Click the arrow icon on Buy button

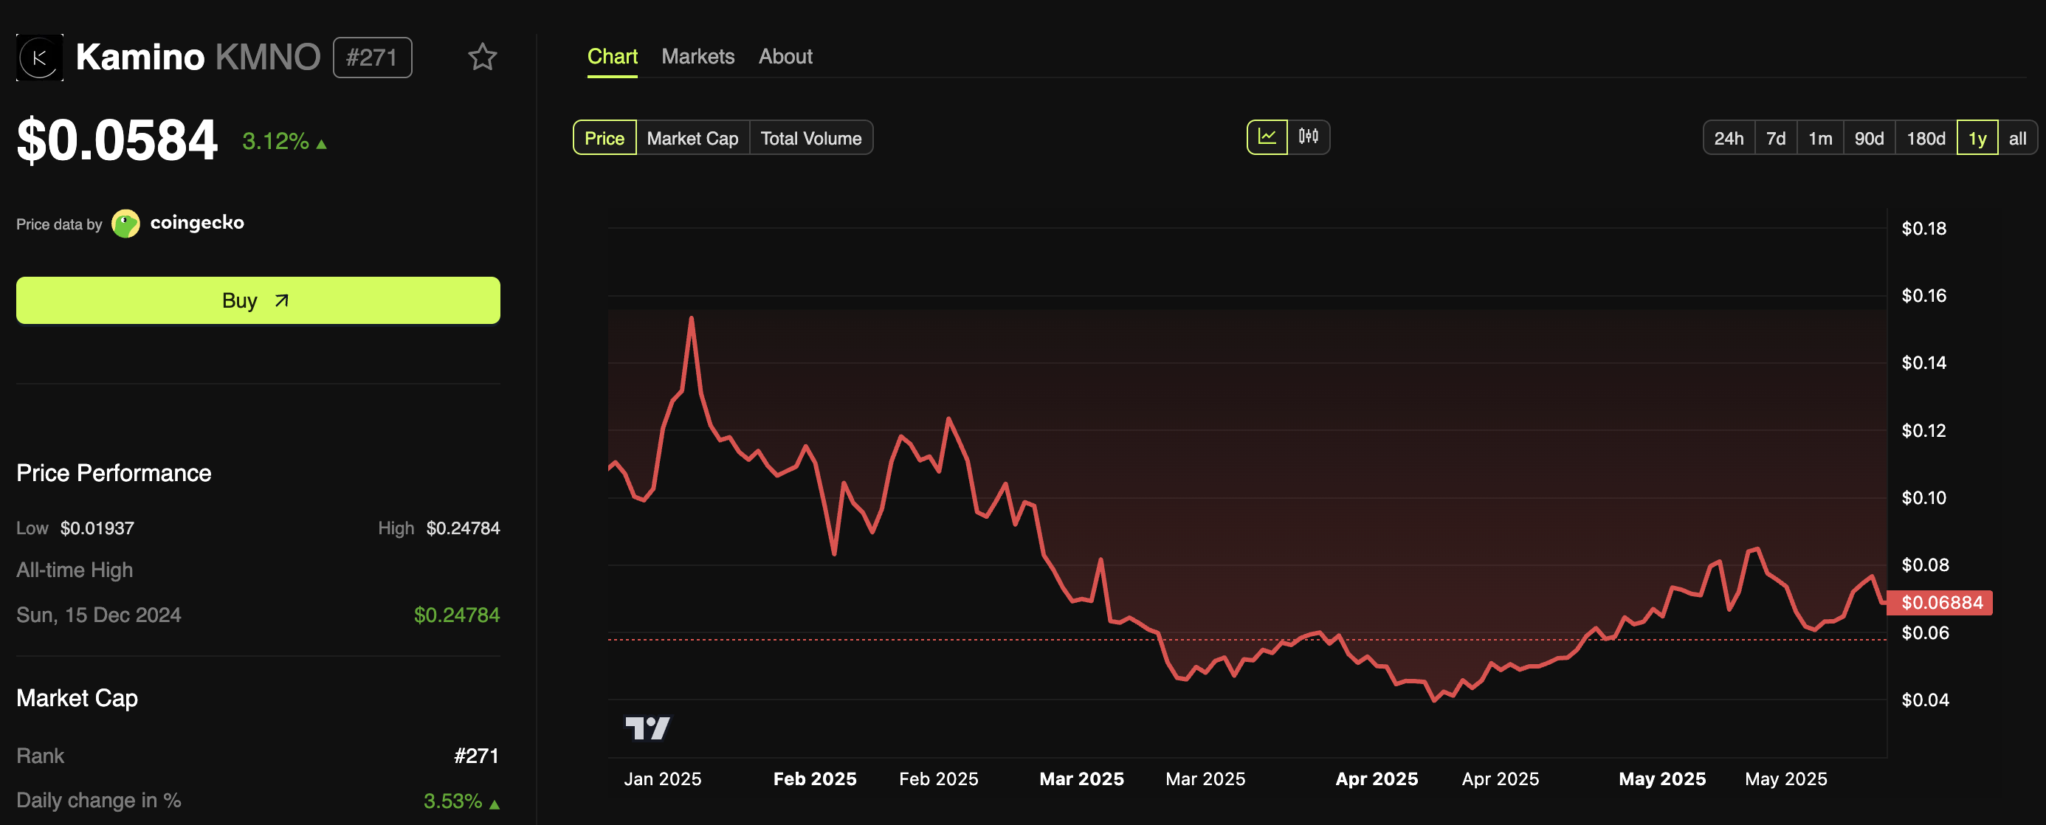(x=281, y=300)
